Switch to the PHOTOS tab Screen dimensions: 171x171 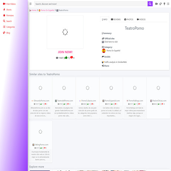pyautogui.click(x=129, y=19)
